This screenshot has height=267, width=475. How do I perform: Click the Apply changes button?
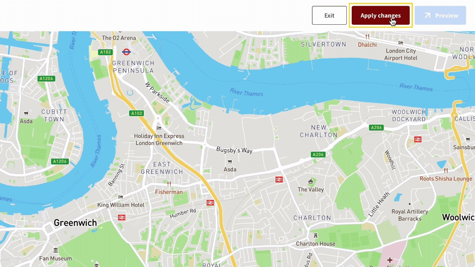pyautogui.click(x=381, y=15)
